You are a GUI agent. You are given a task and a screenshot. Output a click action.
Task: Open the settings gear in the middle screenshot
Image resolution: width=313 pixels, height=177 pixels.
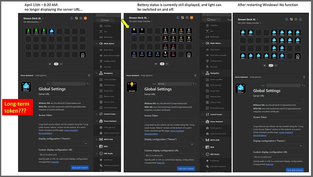(x=187, y=18)
